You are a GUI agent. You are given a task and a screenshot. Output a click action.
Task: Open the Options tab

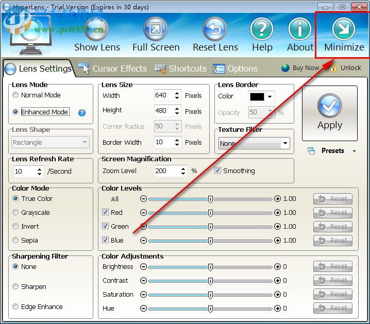pos(235,69)
